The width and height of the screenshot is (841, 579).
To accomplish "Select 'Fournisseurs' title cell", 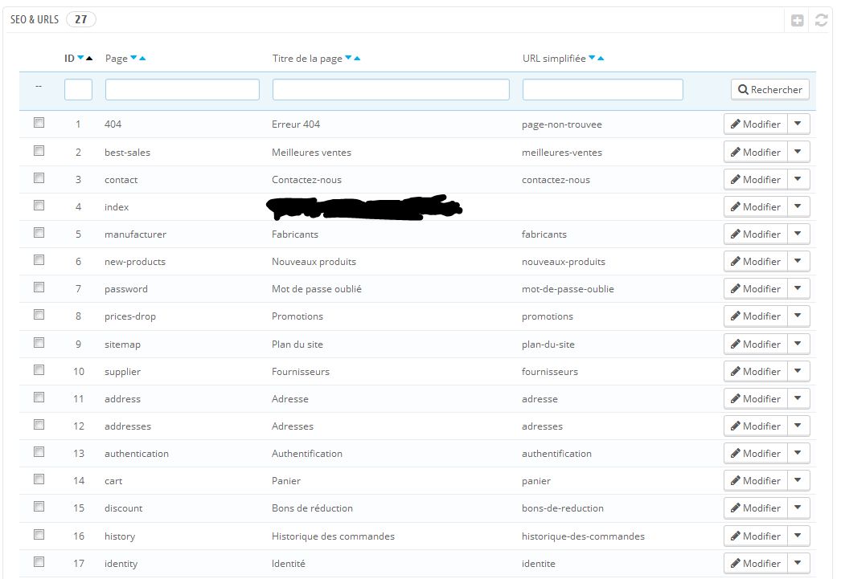I will click(301, 371).
